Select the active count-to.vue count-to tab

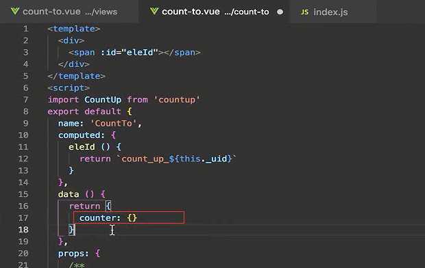click(215, 12)
